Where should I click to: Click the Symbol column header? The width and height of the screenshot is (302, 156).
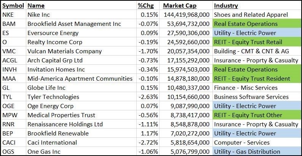(x=13, y=6)
